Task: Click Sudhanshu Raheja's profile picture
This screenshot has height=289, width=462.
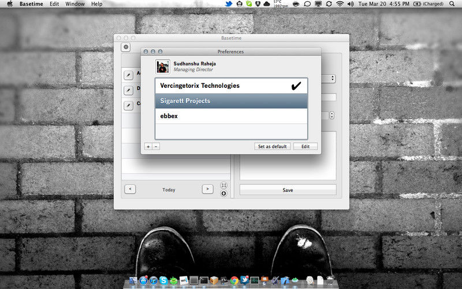Action: [163, 66]
